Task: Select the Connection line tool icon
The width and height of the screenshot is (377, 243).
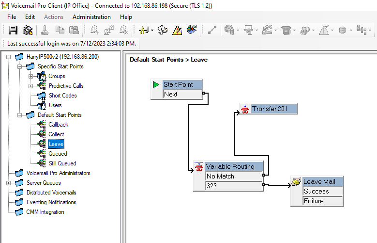Action: click(x=212, y=30)
